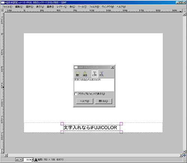The width and height of the screenshot is (187, 163).
Task: Open the ファイル(F) menu
Action: (7, 7)
